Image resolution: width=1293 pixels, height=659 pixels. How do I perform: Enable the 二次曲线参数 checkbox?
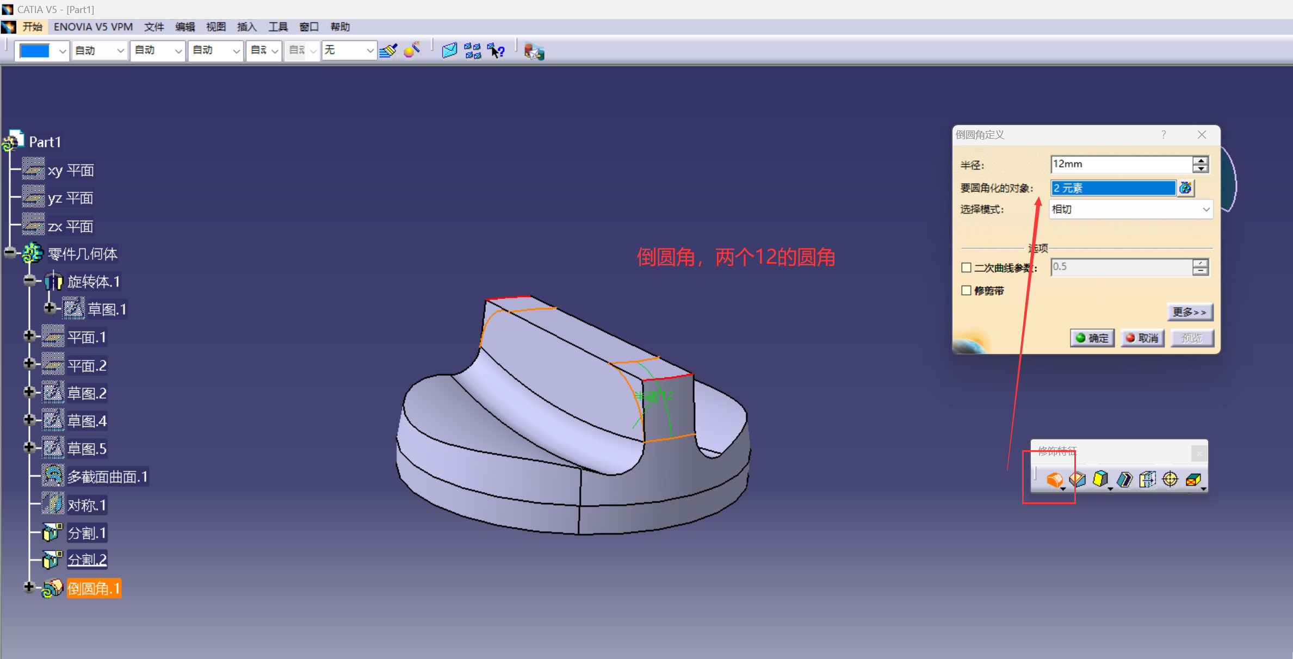pyautogui.click(x=966, y=268)
